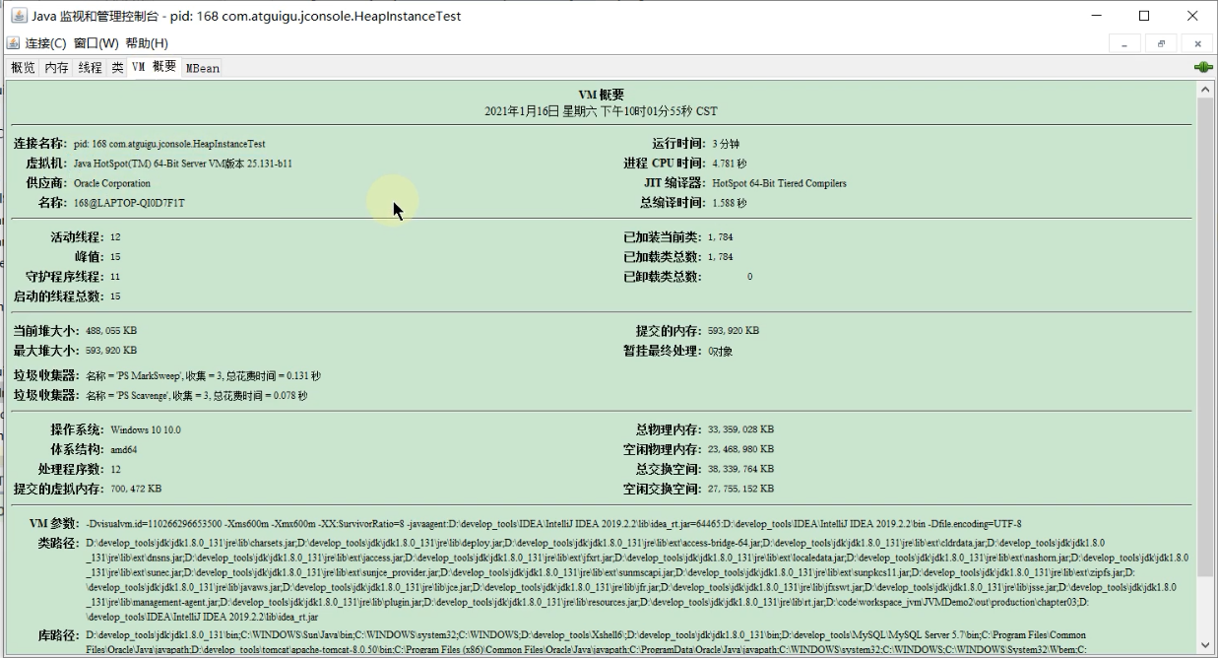Screen dimensions: 1218x658
Task: Maximize the JConsole main window
Action: point(1144,16)
